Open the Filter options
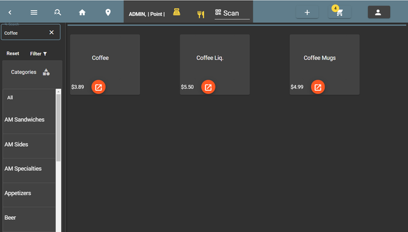408x232 pixels. 38,54
